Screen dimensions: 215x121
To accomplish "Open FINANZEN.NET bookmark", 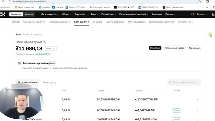I will click(x=149, y=7).
